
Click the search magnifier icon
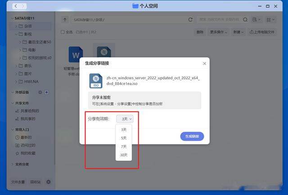point(245,19)
